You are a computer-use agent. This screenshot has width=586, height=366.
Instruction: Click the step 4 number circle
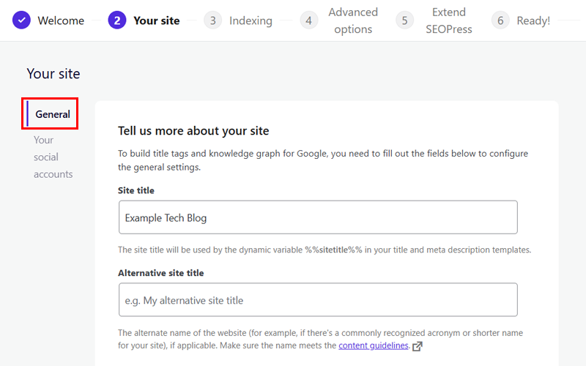coord(308,20)
